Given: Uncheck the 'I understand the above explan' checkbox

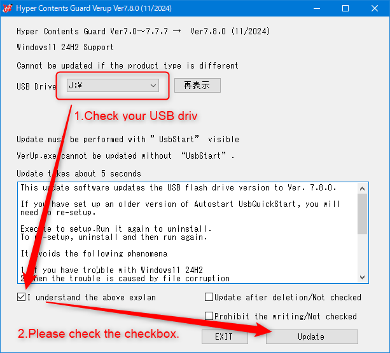Looking at the screenshot, I should tap(22, 297).
